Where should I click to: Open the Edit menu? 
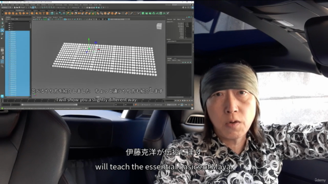(x=8, y=5)
